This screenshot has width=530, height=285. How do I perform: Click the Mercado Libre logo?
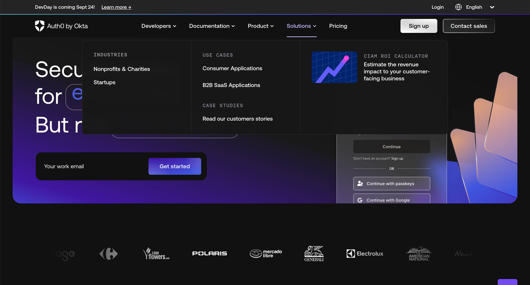click(x=266, y=253)
